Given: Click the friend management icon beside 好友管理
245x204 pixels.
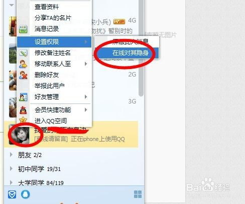Looking at the screenshot, I should [23, 97].
